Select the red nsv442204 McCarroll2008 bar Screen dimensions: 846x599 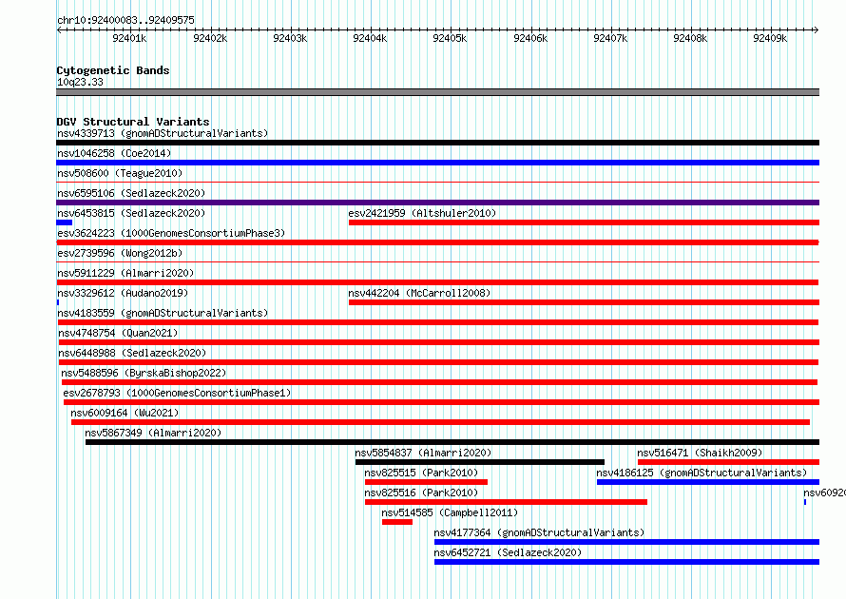pyautogui.click(x=584, y=302)
